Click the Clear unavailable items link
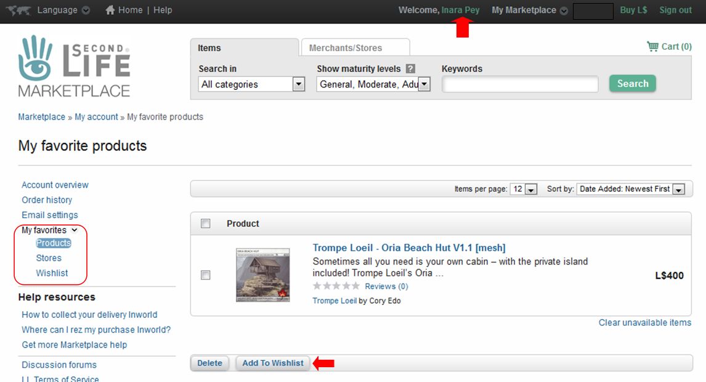This screenshot has height=382, width=706. coord(644,322)
